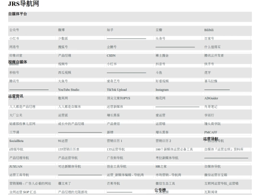Go to the 大鱼号 link
This screenshot has width=260, height=195.
[x=63, y=81]
